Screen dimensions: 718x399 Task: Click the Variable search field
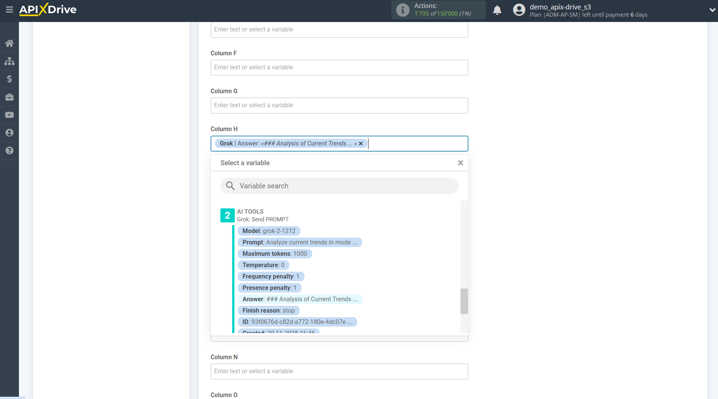339,186
